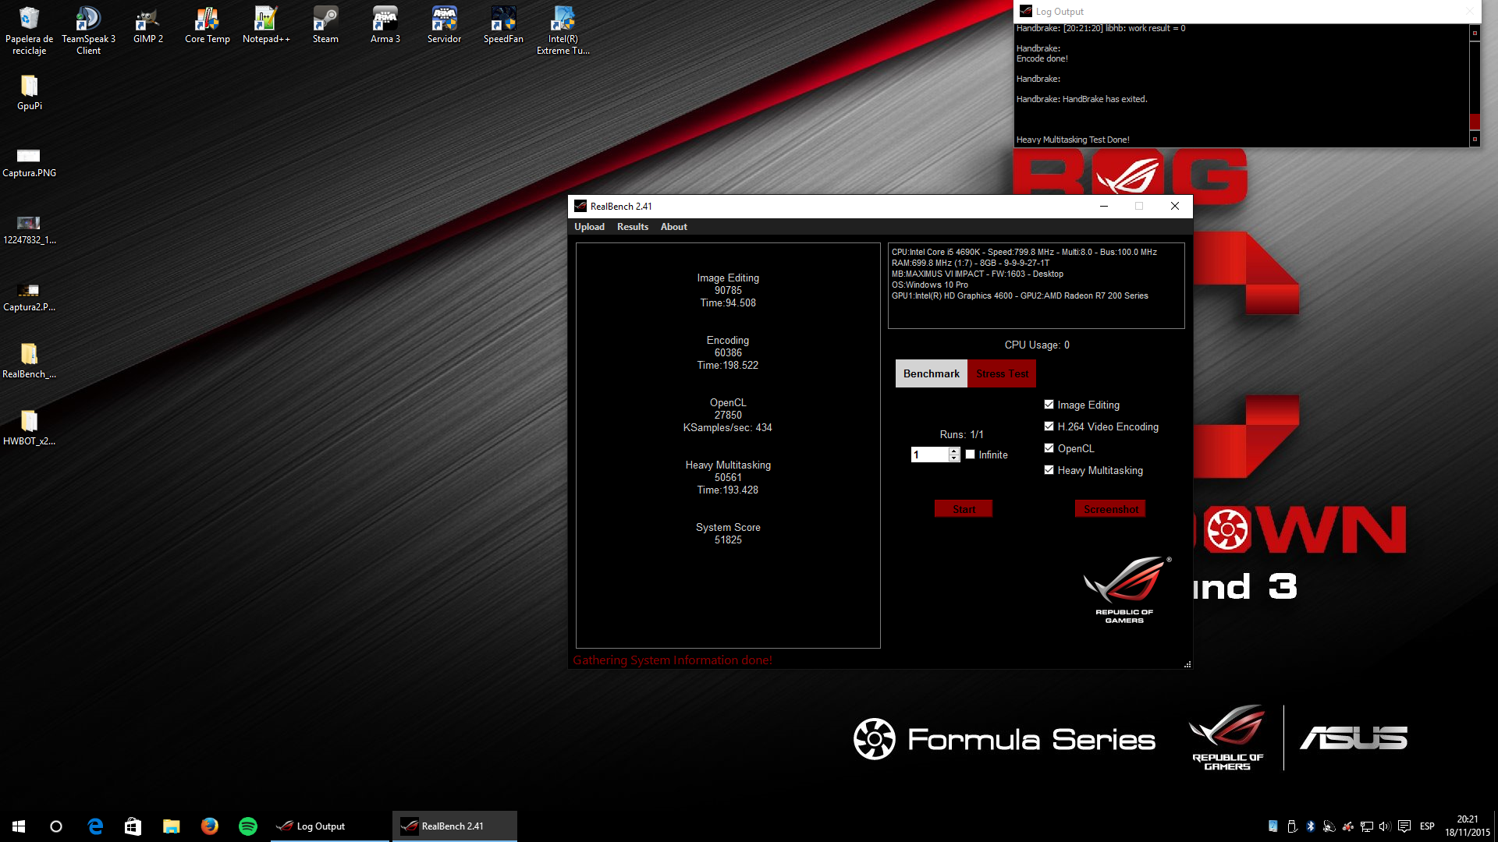Click 'Heavy Multitasking Test Done!' log line
The height and width of the screenshot is (842, 1498).
pos(1073,140)
